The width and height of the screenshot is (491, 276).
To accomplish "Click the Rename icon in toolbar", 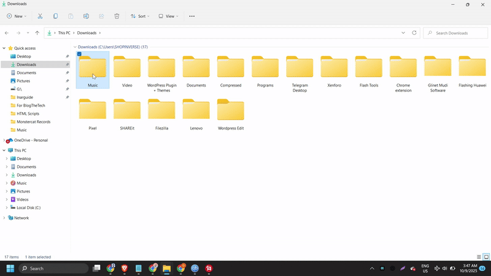I will point(86,16).
